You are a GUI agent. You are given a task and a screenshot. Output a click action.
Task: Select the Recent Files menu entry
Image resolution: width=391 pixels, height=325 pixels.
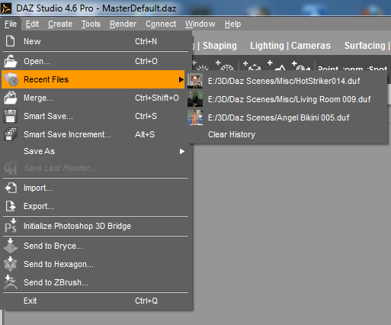pos(93,79)
